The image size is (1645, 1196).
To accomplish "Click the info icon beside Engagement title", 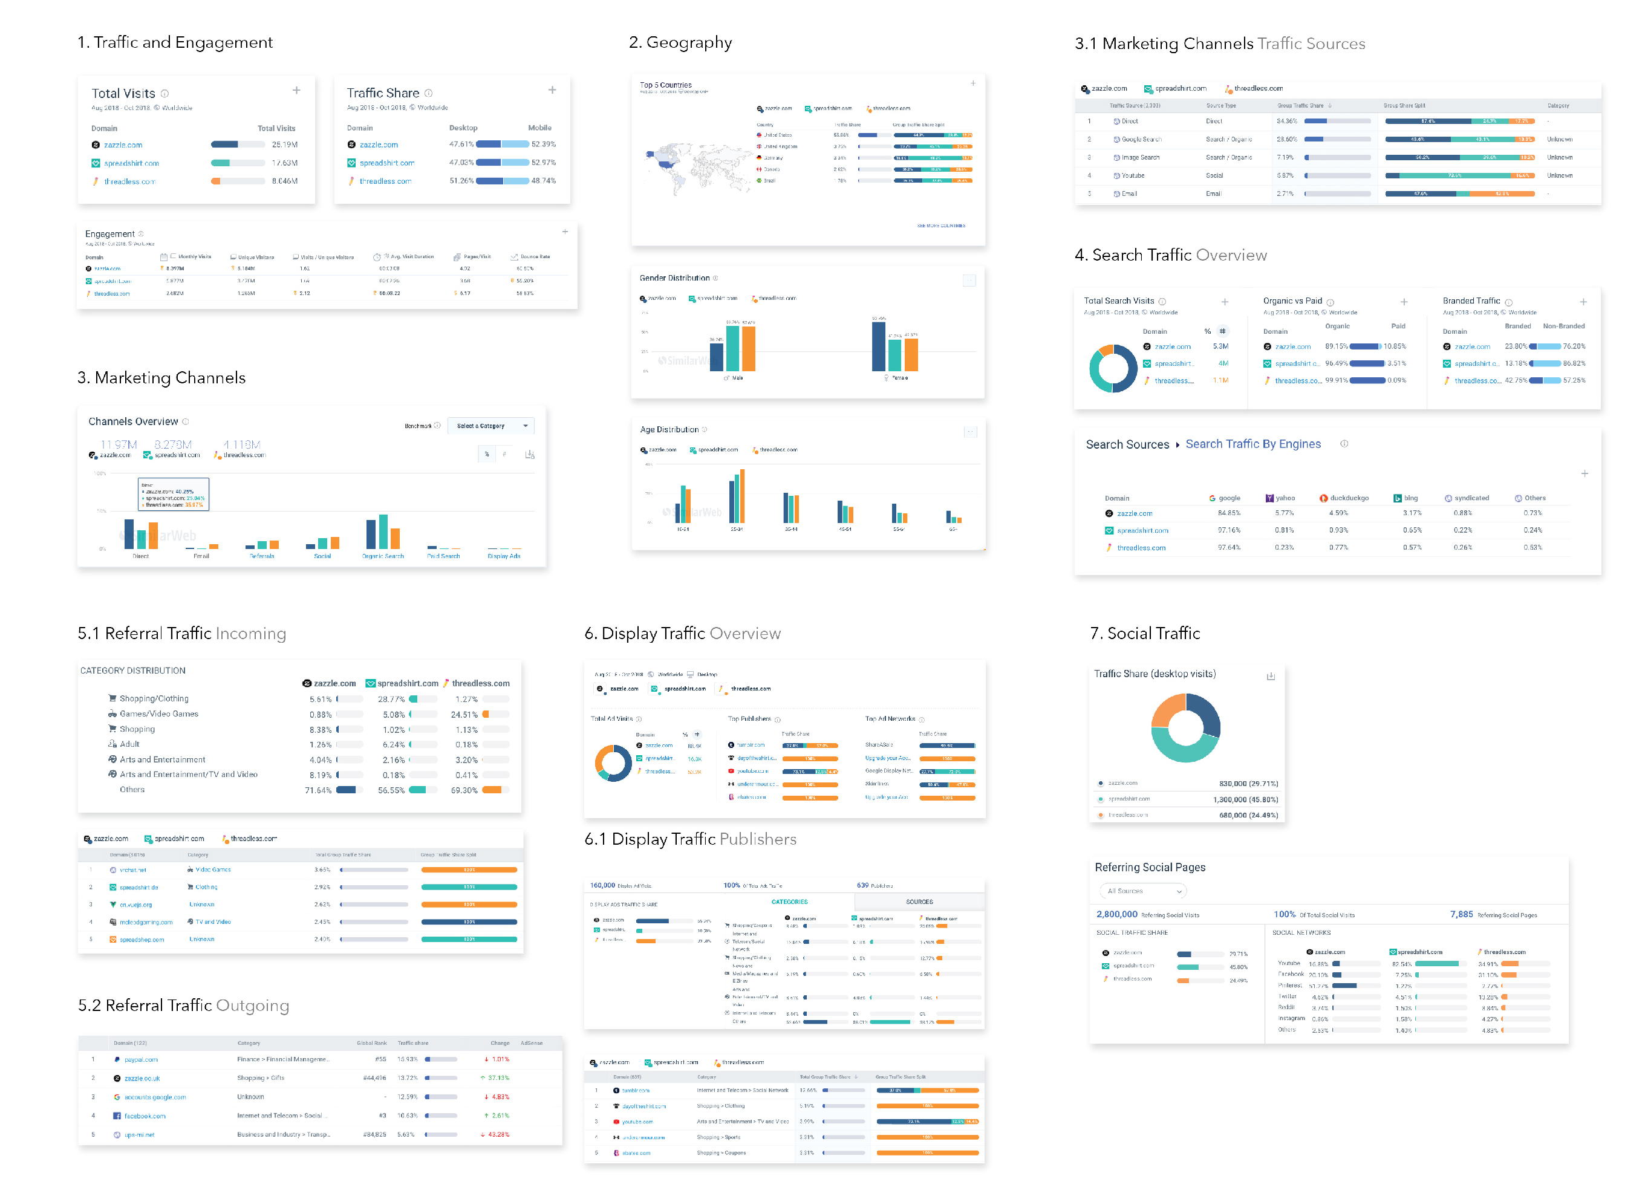I will click(x=141, y=233).
